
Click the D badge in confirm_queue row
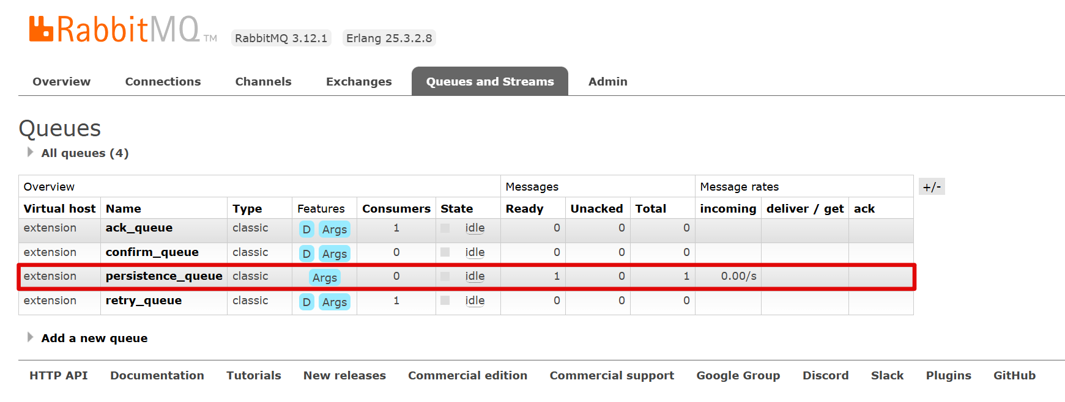[306, 254]
